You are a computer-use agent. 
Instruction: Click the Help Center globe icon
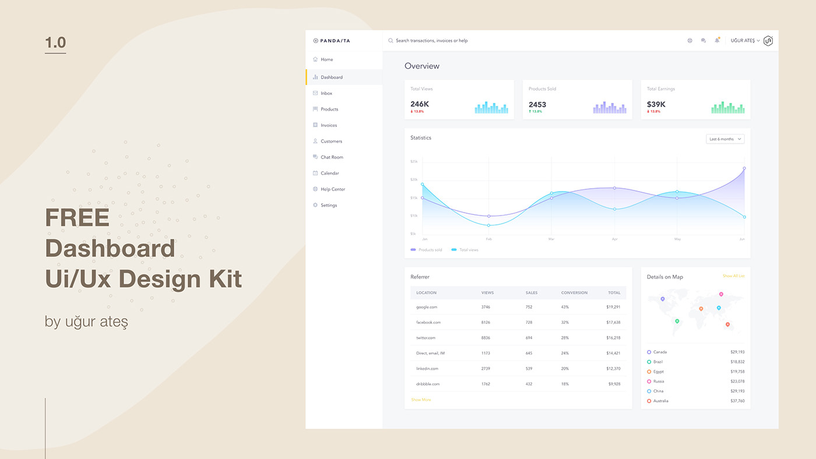click(315, 189)
